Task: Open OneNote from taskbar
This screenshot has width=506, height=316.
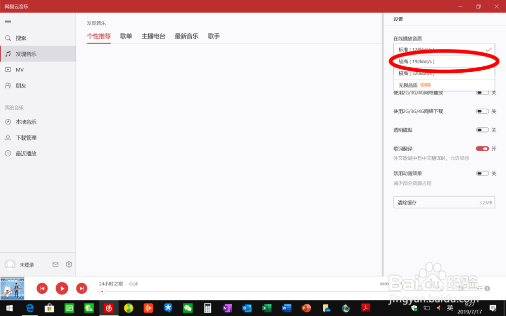Action: [227, 308]
